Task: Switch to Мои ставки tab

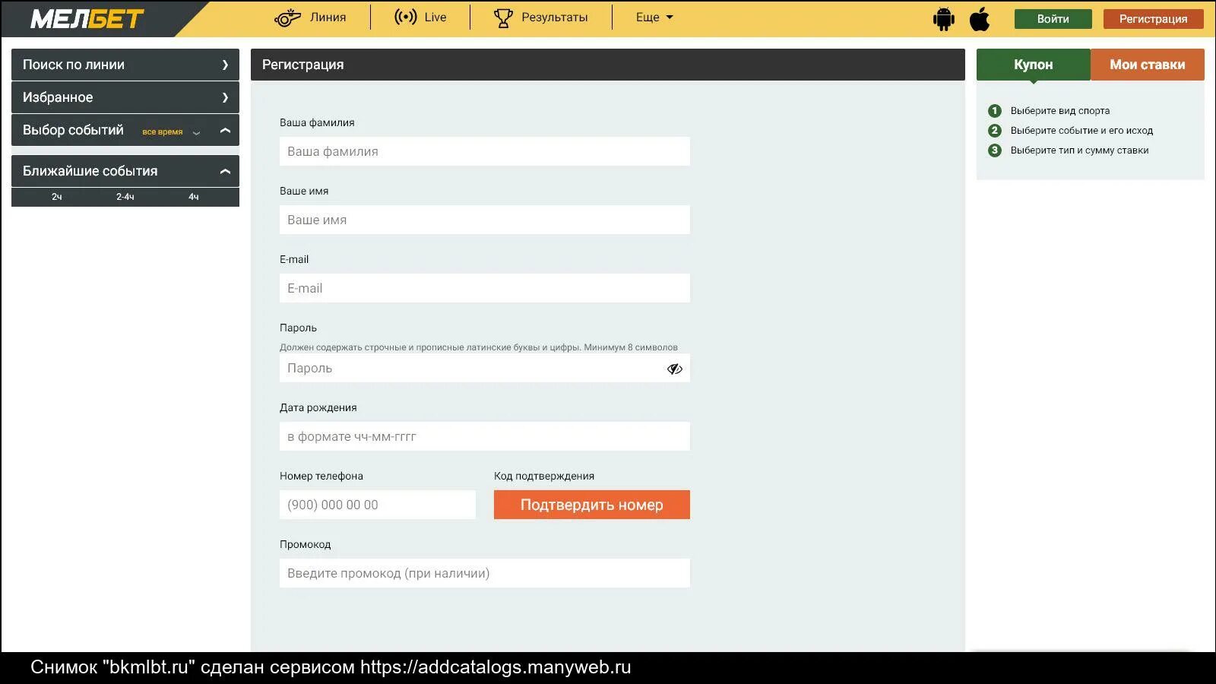Action: (1148, 65)
